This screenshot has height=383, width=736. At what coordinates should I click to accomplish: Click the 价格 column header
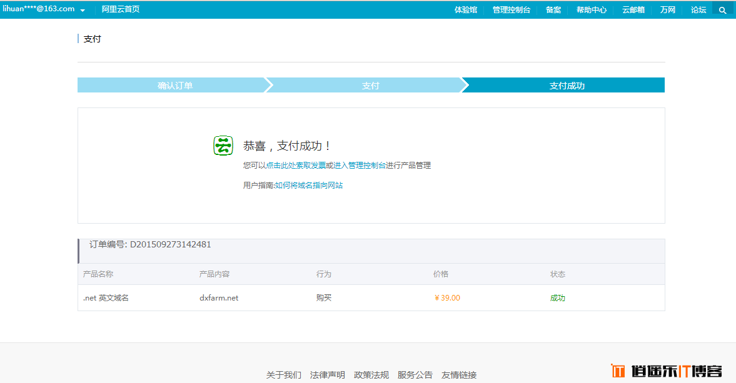(441, 274)
